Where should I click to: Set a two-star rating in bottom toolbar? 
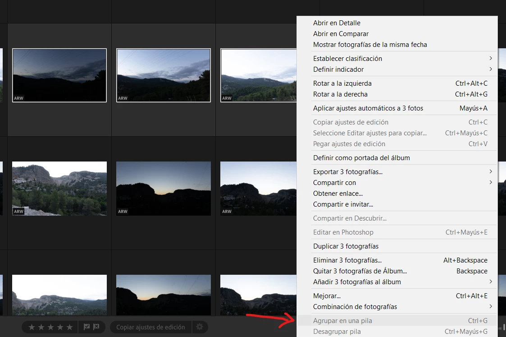click(41, 328)
